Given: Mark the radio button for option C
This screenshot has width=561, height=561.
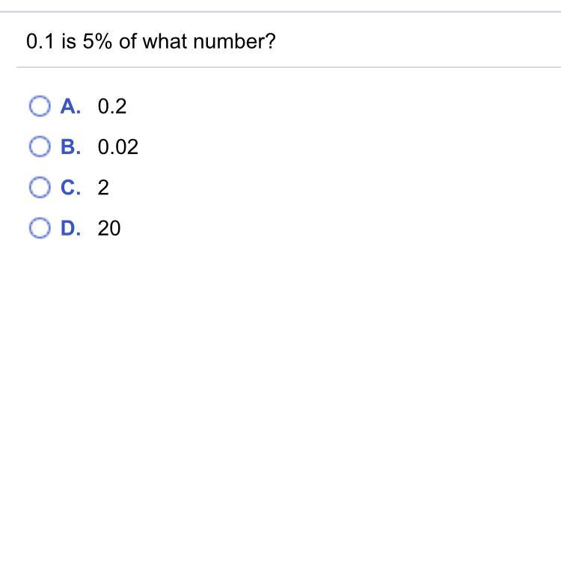Looking at the screenshot, I should 40,188.
